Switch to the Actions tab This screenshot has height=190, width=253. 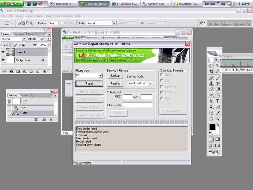coord(25,95)
